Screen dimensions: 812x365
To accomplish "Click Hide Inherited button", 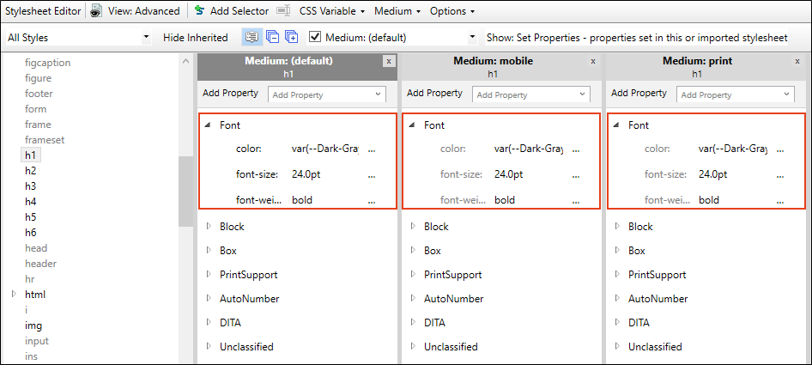I will click(195, 37).
